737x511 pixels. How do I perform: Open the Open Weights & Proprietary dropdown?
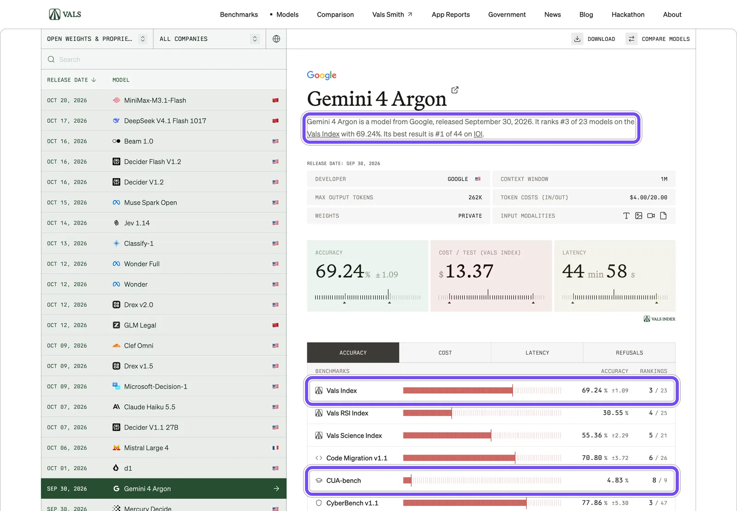point(97,39)
